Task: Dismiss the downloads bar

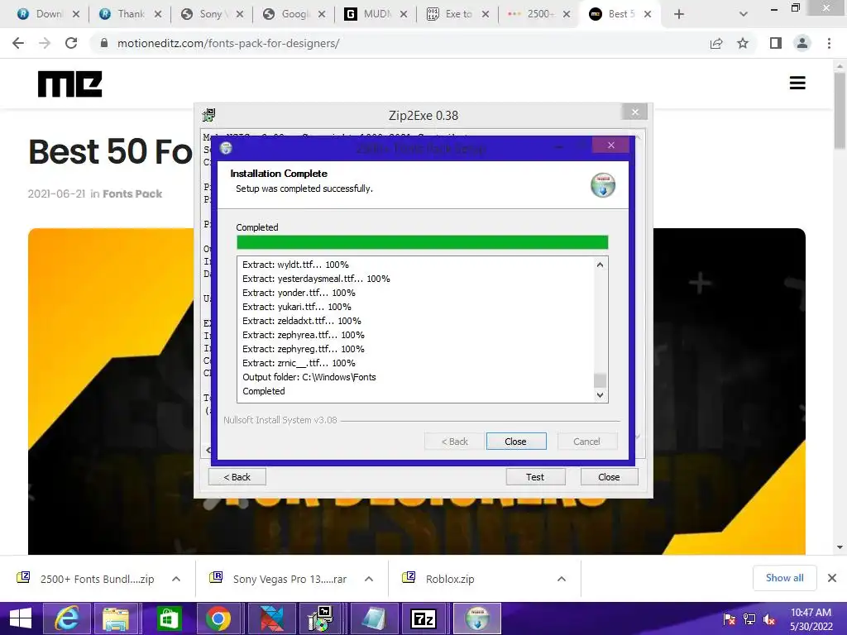Action: (x=832, y=578)
